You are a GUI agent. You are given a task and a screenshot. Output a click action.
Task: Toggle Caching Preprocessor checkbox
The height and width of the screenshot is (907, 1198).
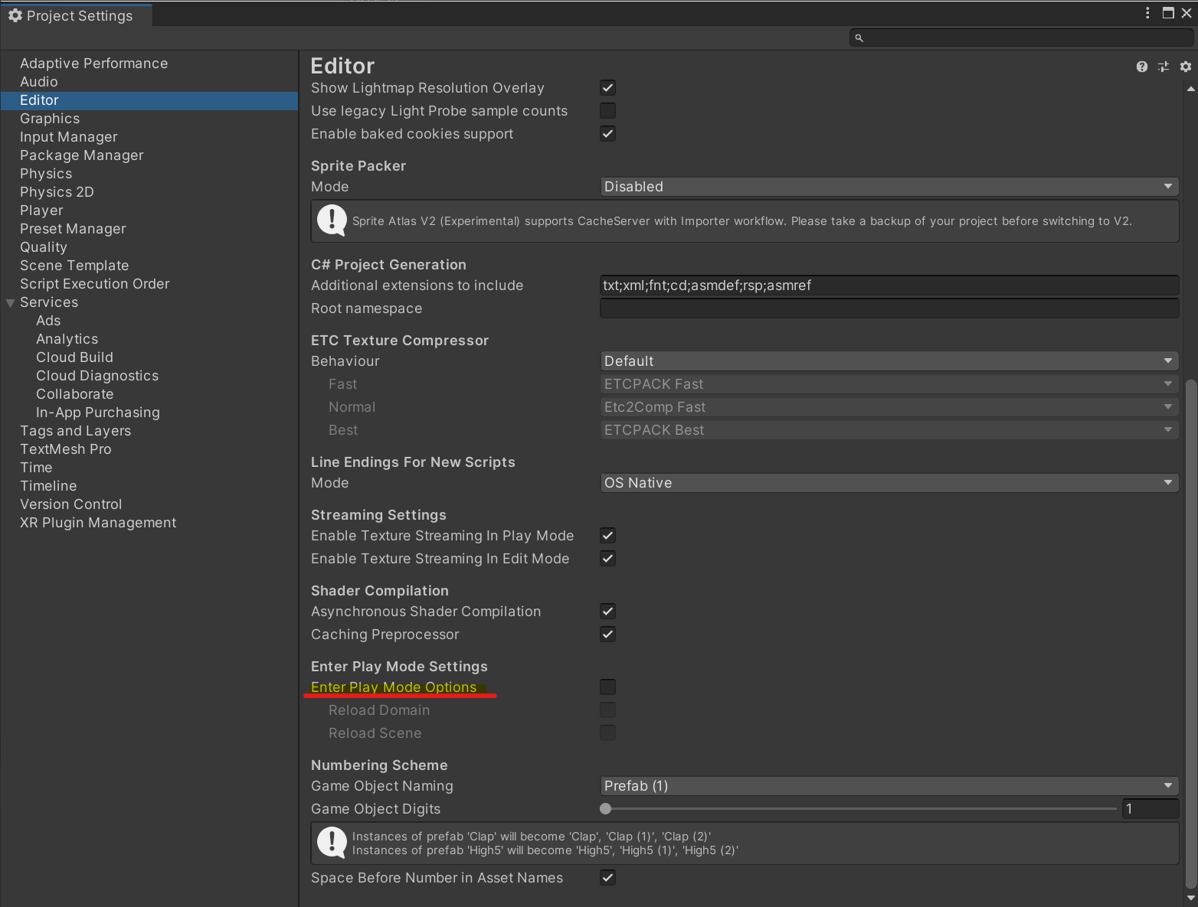point(607,635)
